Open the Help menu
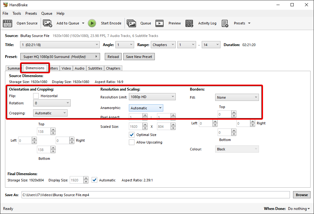The width and height of the screenshot is (314, 214). tap(60, 13)
